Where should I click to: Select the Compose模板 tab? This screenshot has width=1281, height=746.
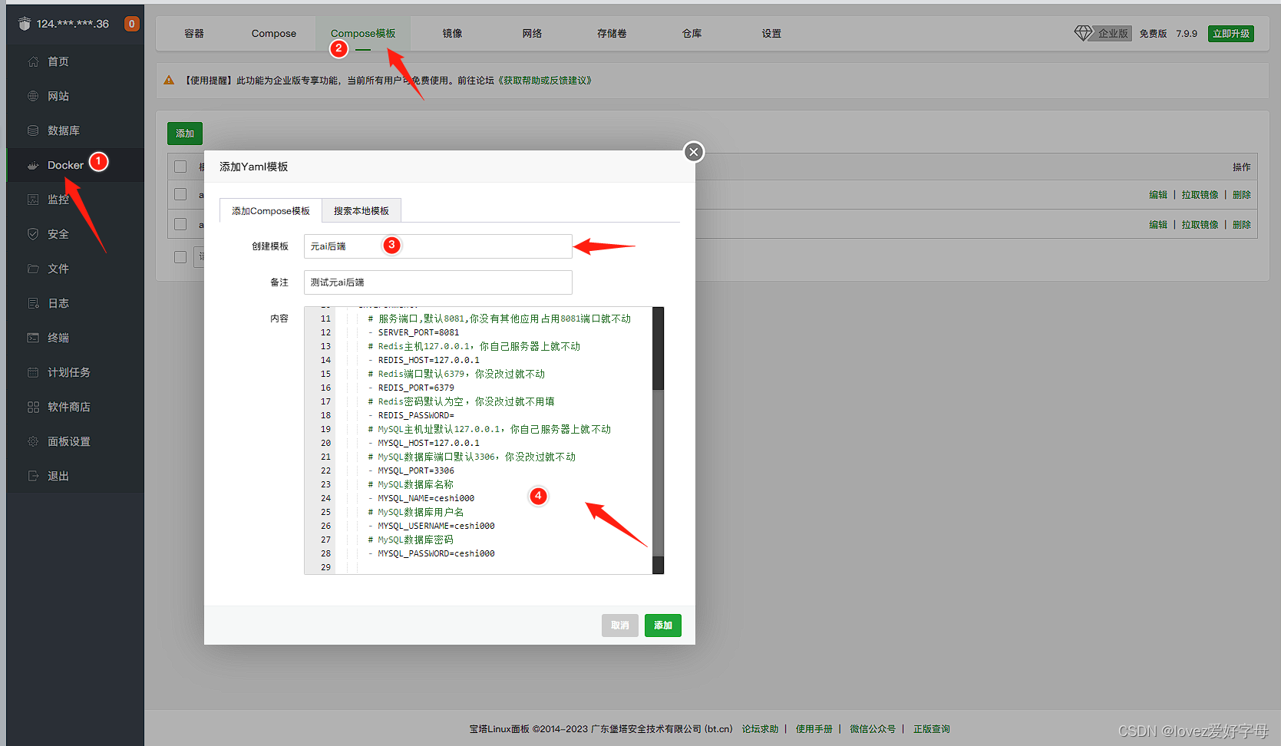coord(363,33)
